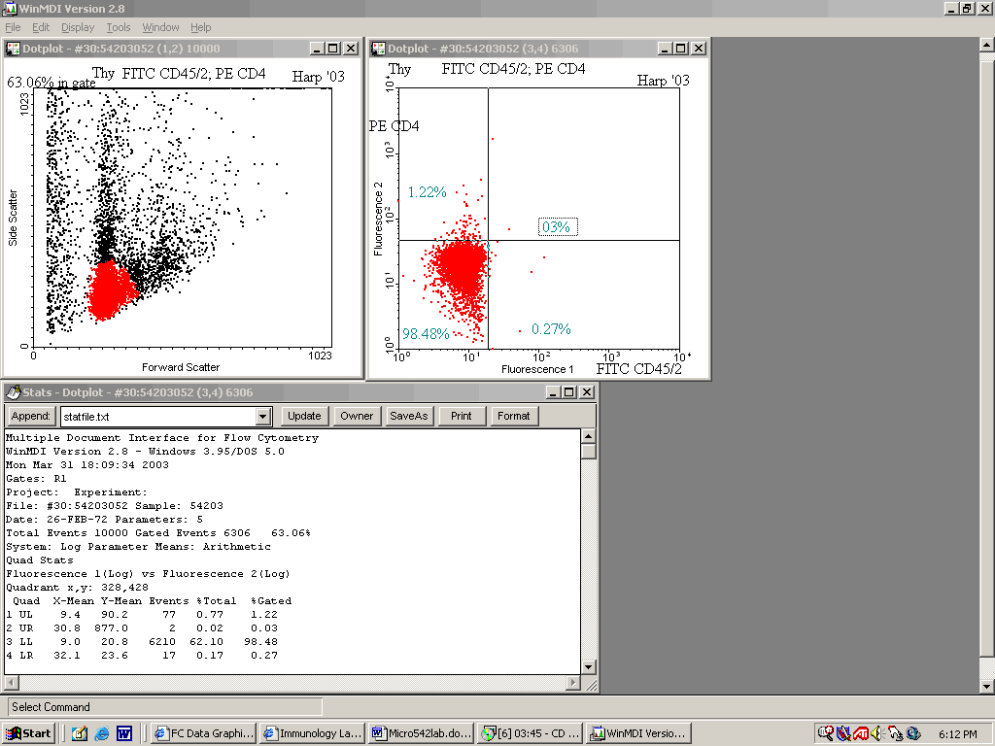The image size is (995, 746).
Task: Click the Internet Explorer quick launch icon
Action: point(102,733)
